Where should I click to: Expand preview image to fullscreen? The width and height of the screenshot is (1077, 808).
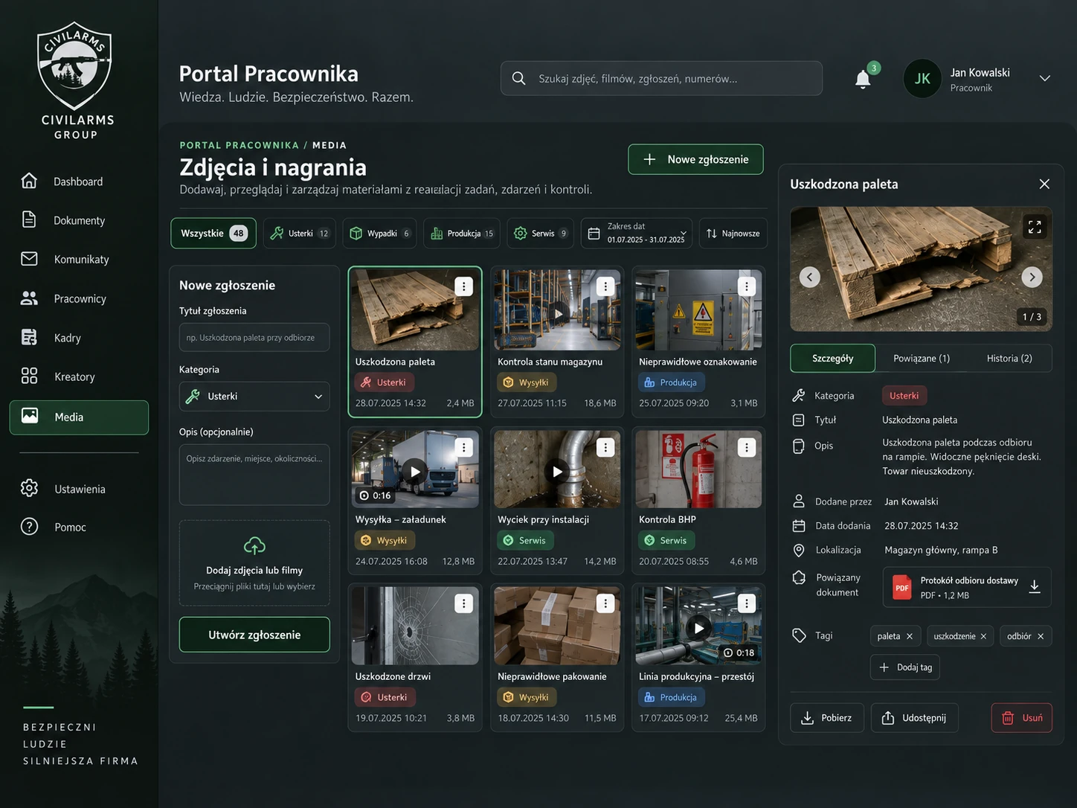point(1035,227)
